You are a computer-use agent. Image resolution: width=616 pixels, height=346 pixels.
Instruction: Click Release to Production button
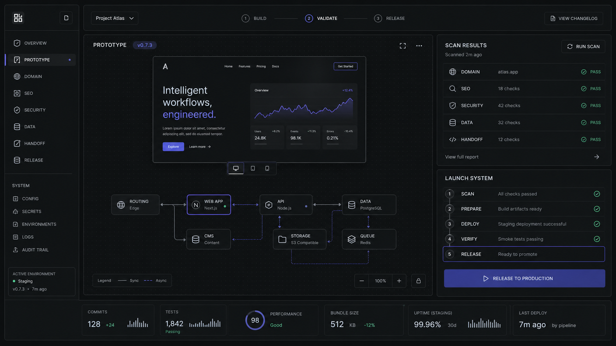[524, 278]
